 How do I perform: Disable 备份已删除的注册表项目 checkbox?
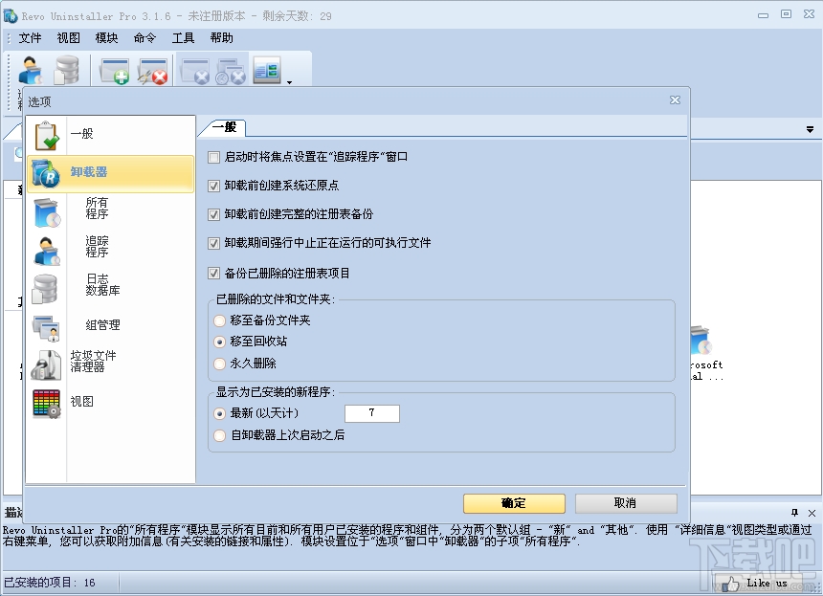coord(213,274)
